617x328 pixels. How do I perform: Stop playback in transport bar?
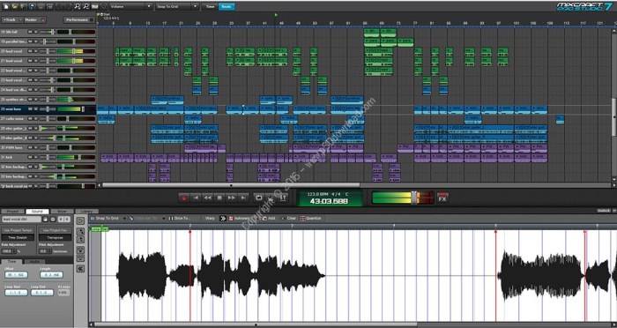219,198
